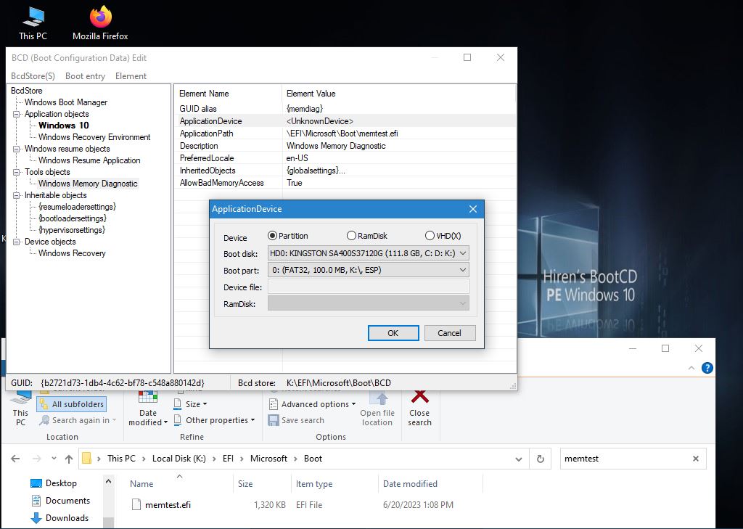
Task: Click the Up one level arrow
Action: point(69,459)
